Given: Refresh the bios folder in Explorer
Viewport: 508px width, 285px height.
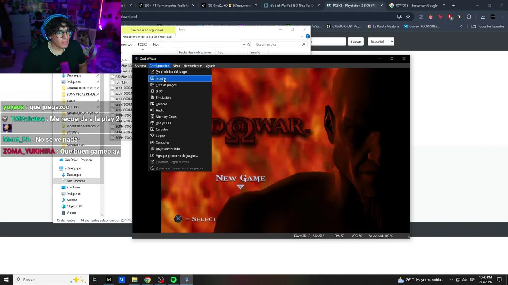Looking at the screenshot, I should [249, 44].
